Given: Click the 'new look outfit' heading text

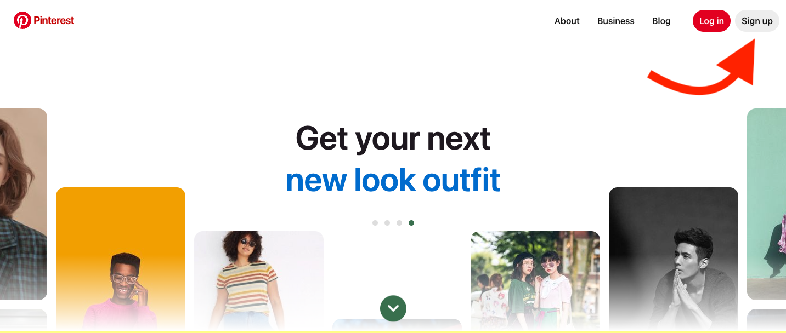Looking at the screenshot, I should [x=393, y=180].
